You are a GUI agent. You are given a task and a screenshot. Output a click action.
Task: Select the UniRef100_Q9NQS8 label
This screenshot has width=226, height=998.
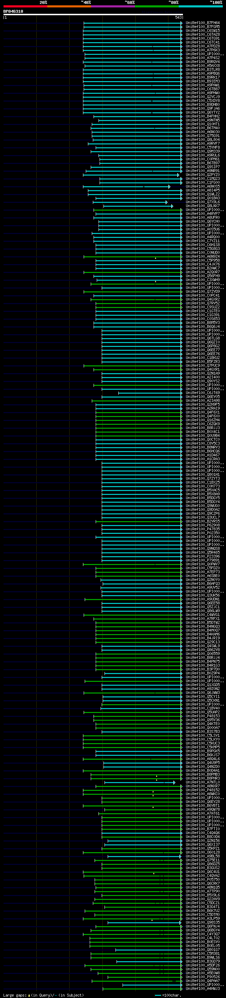click(x=203, y=549)
